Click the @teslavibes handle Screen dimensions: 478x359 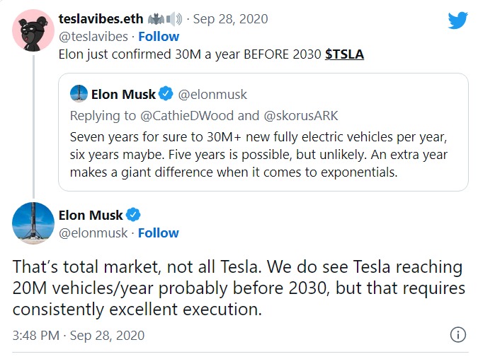pyautogui.click(x=93, y=37)
